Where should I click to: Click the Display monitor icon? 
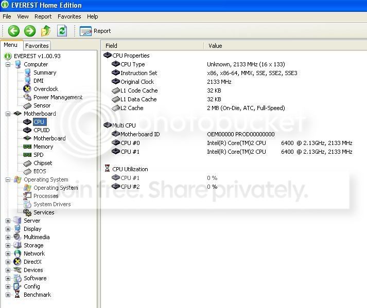tap(18, 229)
